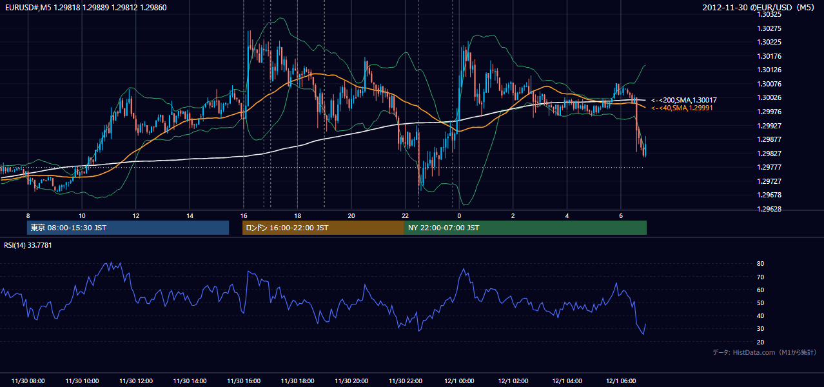Click the 200 SMA 1.30017 label
Screen dimensions: 824x387
683,100
